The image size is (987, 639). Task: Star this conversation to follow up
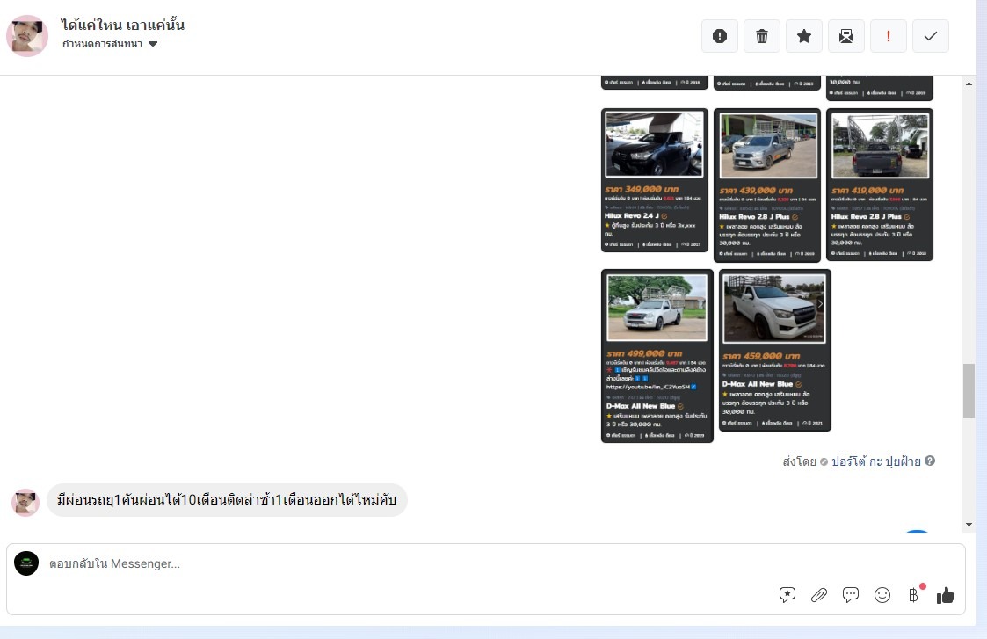(804, 36)
